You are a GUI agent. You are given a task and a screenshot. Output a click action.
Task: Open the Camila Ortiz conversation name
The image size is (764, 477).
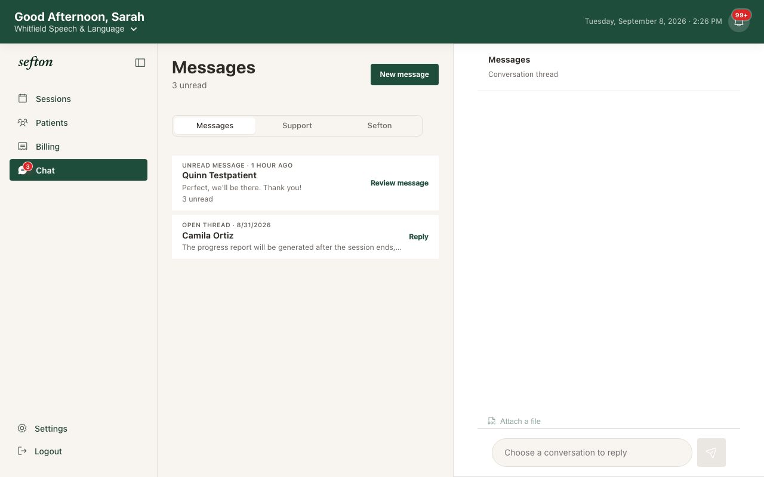tap(208, 236)
